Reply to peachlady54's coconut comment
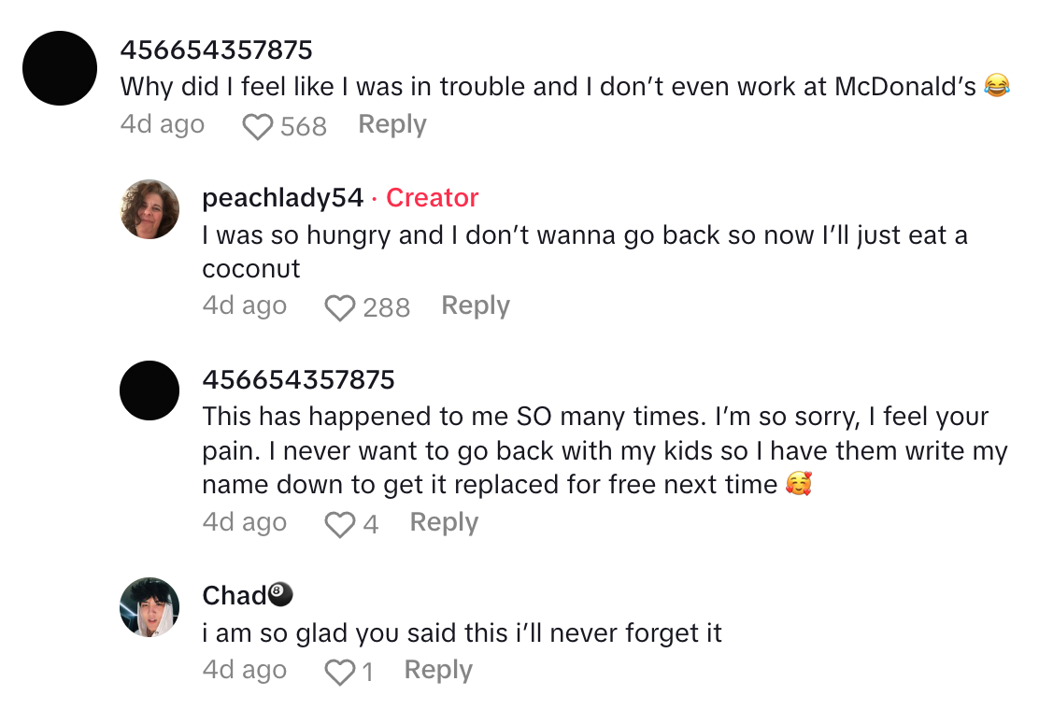Screen dimensions: 1039x710 point(475,305)
